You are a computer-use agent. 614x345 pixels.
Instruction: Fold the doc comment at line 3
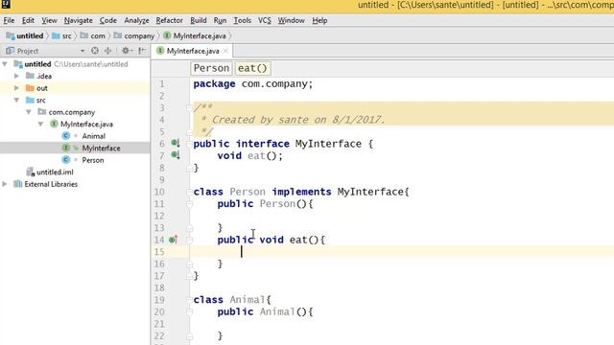pos(189,107)
